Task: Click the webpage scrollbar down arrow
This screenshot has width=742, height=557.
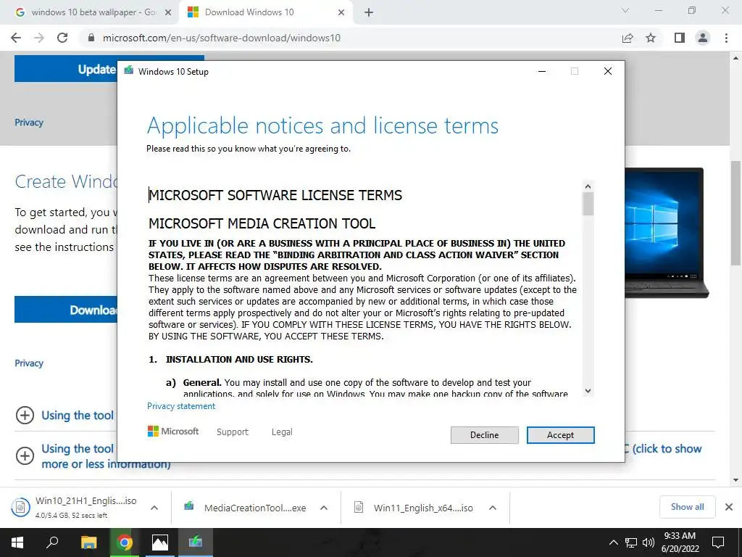Action: point(735,480)
